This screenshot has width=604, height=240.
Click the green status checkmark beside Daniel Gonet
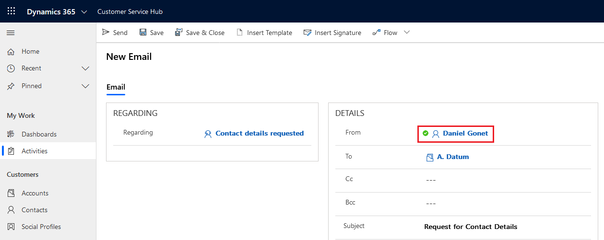(x=425, y=133)
